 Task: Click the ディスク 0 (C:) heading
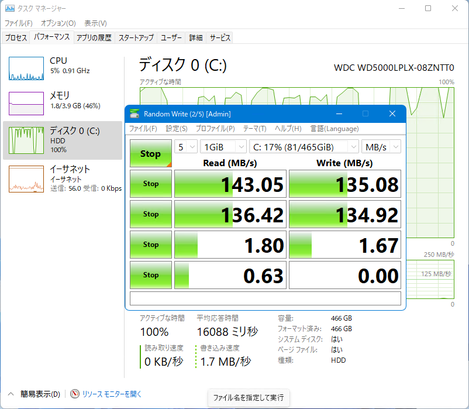coord(183,65)
